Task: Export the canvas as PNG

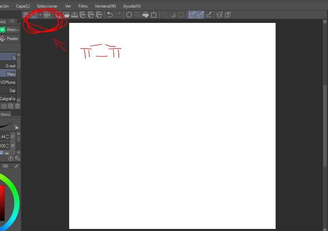Action: (91, 15)
